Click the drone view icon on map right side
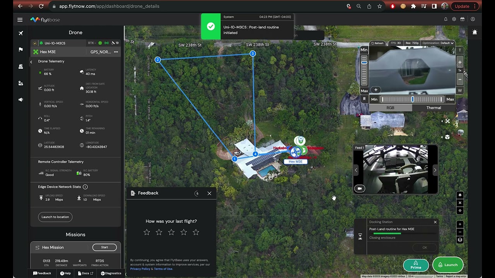Screen dimensions: 495x278 point(447,121)
